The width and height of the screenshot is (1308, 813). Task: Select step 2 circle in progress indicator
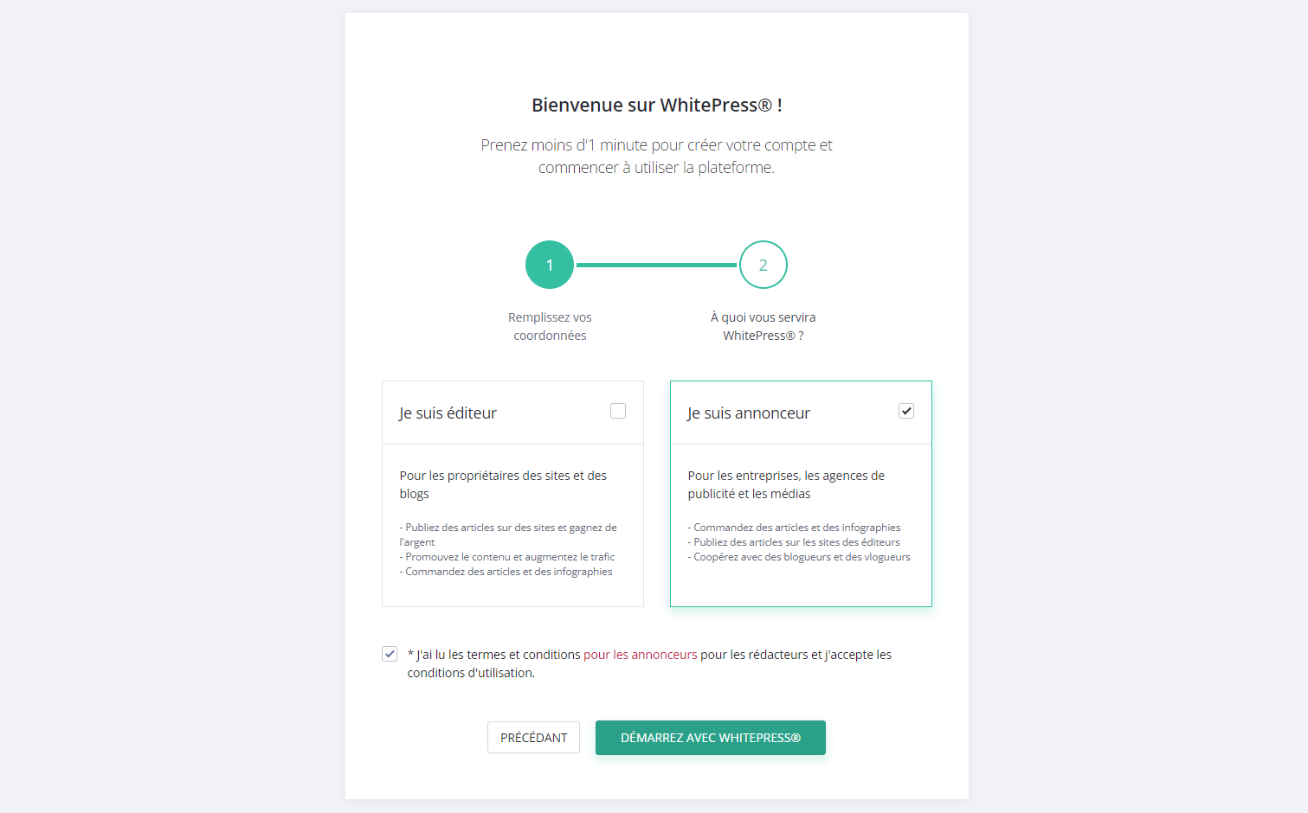[x=764, y=265]
